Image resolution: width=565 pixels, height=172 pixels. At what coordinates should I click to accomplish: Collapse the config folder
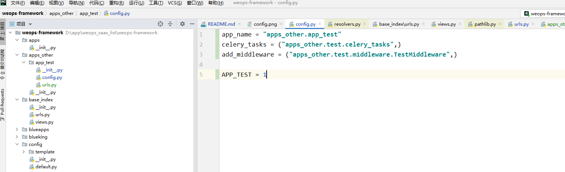[x=17, y=144]
